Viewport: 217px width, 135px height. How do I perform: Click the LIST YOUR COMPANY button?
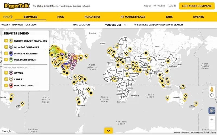[197, 6]
